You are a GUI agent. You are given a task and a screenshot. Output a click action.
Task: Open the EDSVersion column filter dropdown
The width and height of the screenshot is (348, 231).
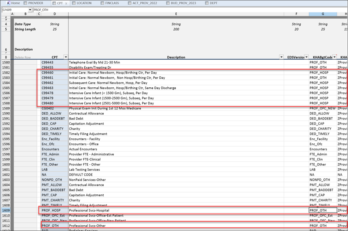pyautogui.click(x=306, y=57)
